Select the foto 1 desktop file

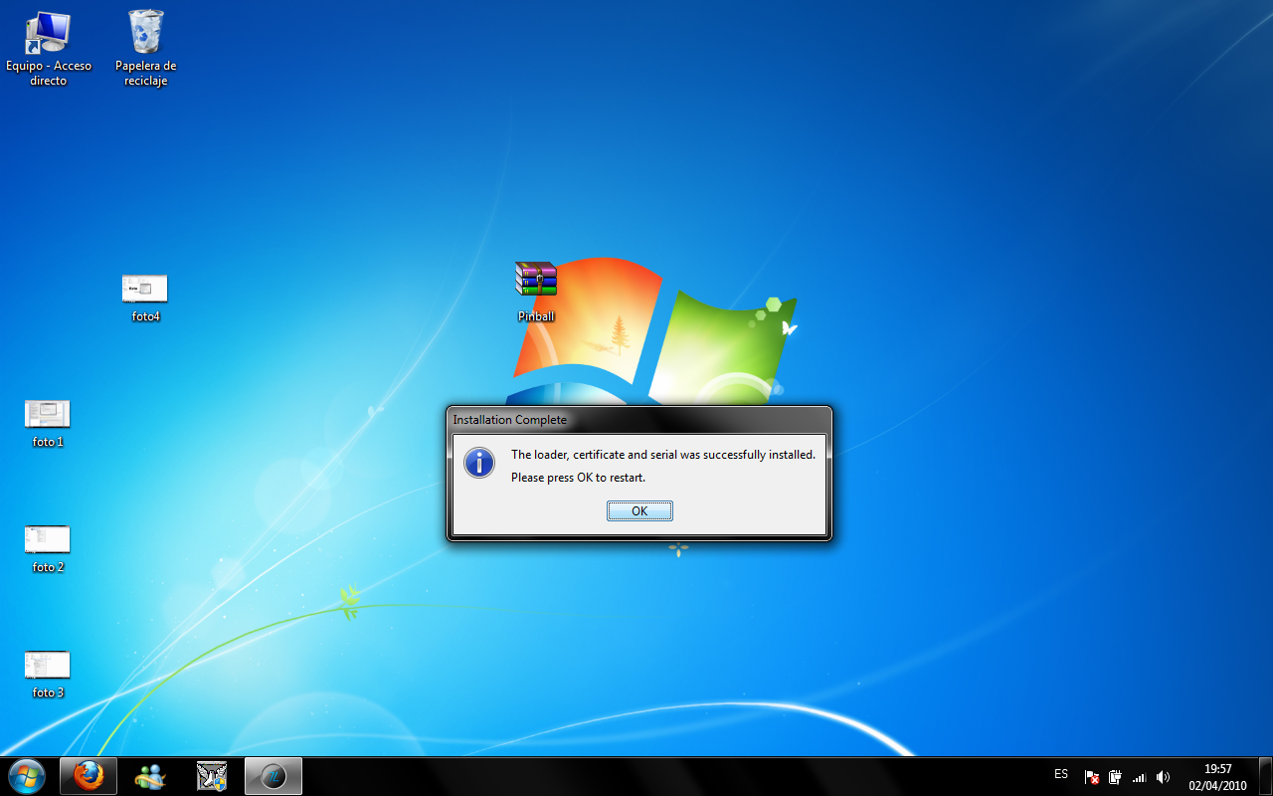click(48, 424)
